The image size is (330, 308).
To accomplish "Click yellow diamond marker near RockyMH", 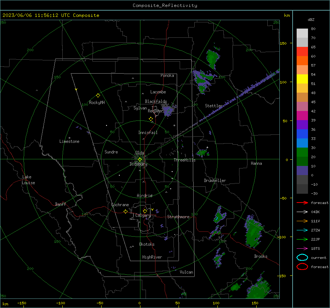I will tap(98, 96).
